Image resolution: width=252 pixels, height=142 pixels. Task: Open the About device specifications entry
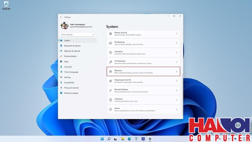point(143,109)
